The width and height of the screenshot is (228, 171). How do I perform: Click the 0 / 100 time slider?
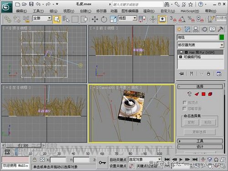coord(23,145)
